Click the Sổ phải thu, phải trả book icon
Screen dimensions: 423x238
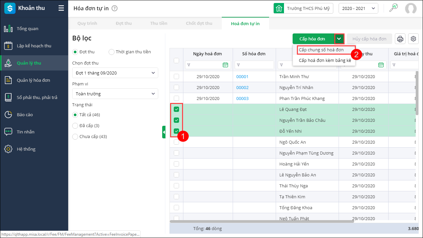8,97
